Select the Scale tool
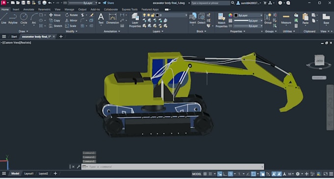334x179 pixels. point(71,26)
